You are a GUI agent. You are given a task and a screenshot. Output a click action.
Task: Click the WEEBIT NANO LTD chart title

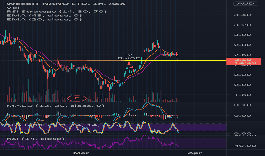point(66,3)
